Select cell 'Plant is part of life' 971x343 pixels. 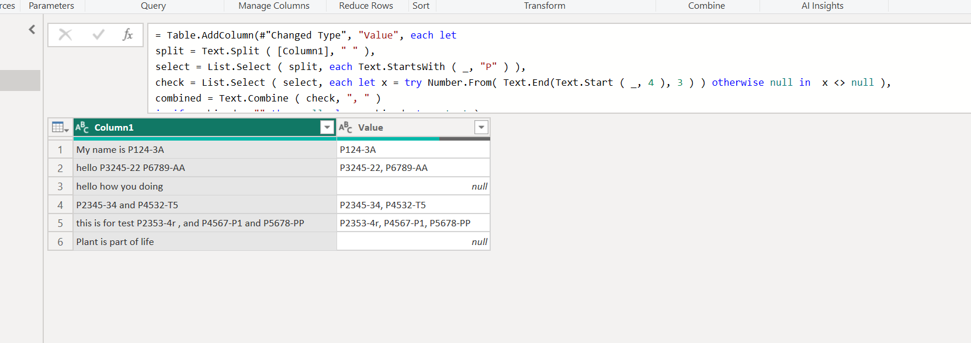205,242
